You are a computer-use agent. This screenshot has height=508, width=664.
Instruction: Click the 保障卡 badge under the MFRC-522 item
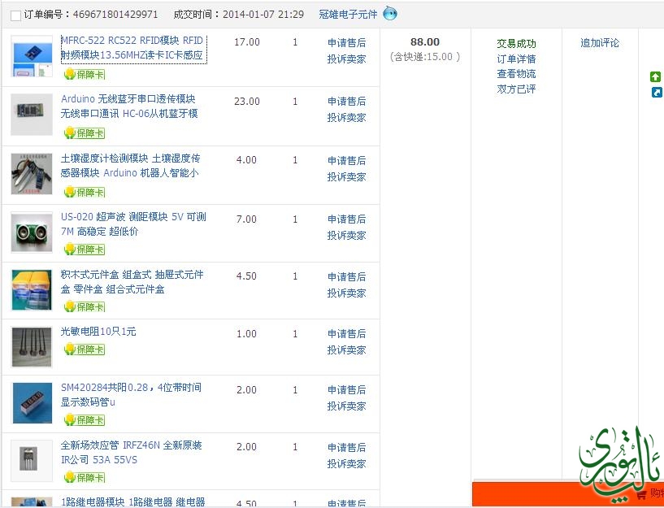click(85, 74)
